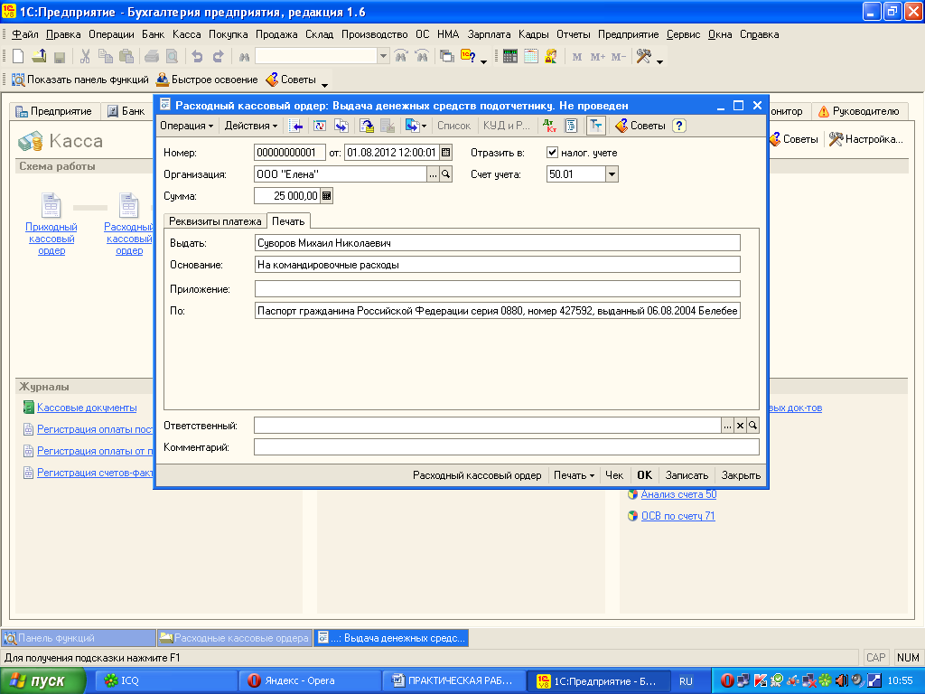Click the Чек button
The image size is (925, 694).
pyautogui.click(x=614, y=475)
